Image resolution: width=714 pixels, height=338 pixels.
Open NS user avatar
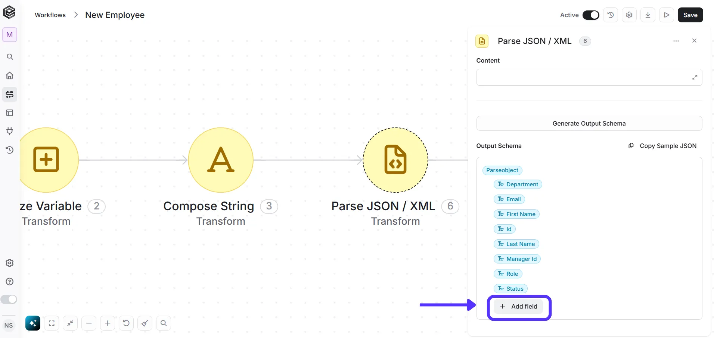tap(9, 325)
